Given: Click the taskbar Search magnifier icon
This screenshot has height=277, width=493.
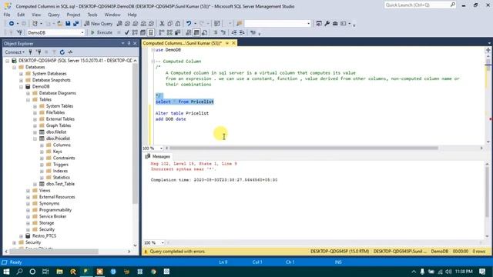Looking at the screenshot, I should [19, 272].
